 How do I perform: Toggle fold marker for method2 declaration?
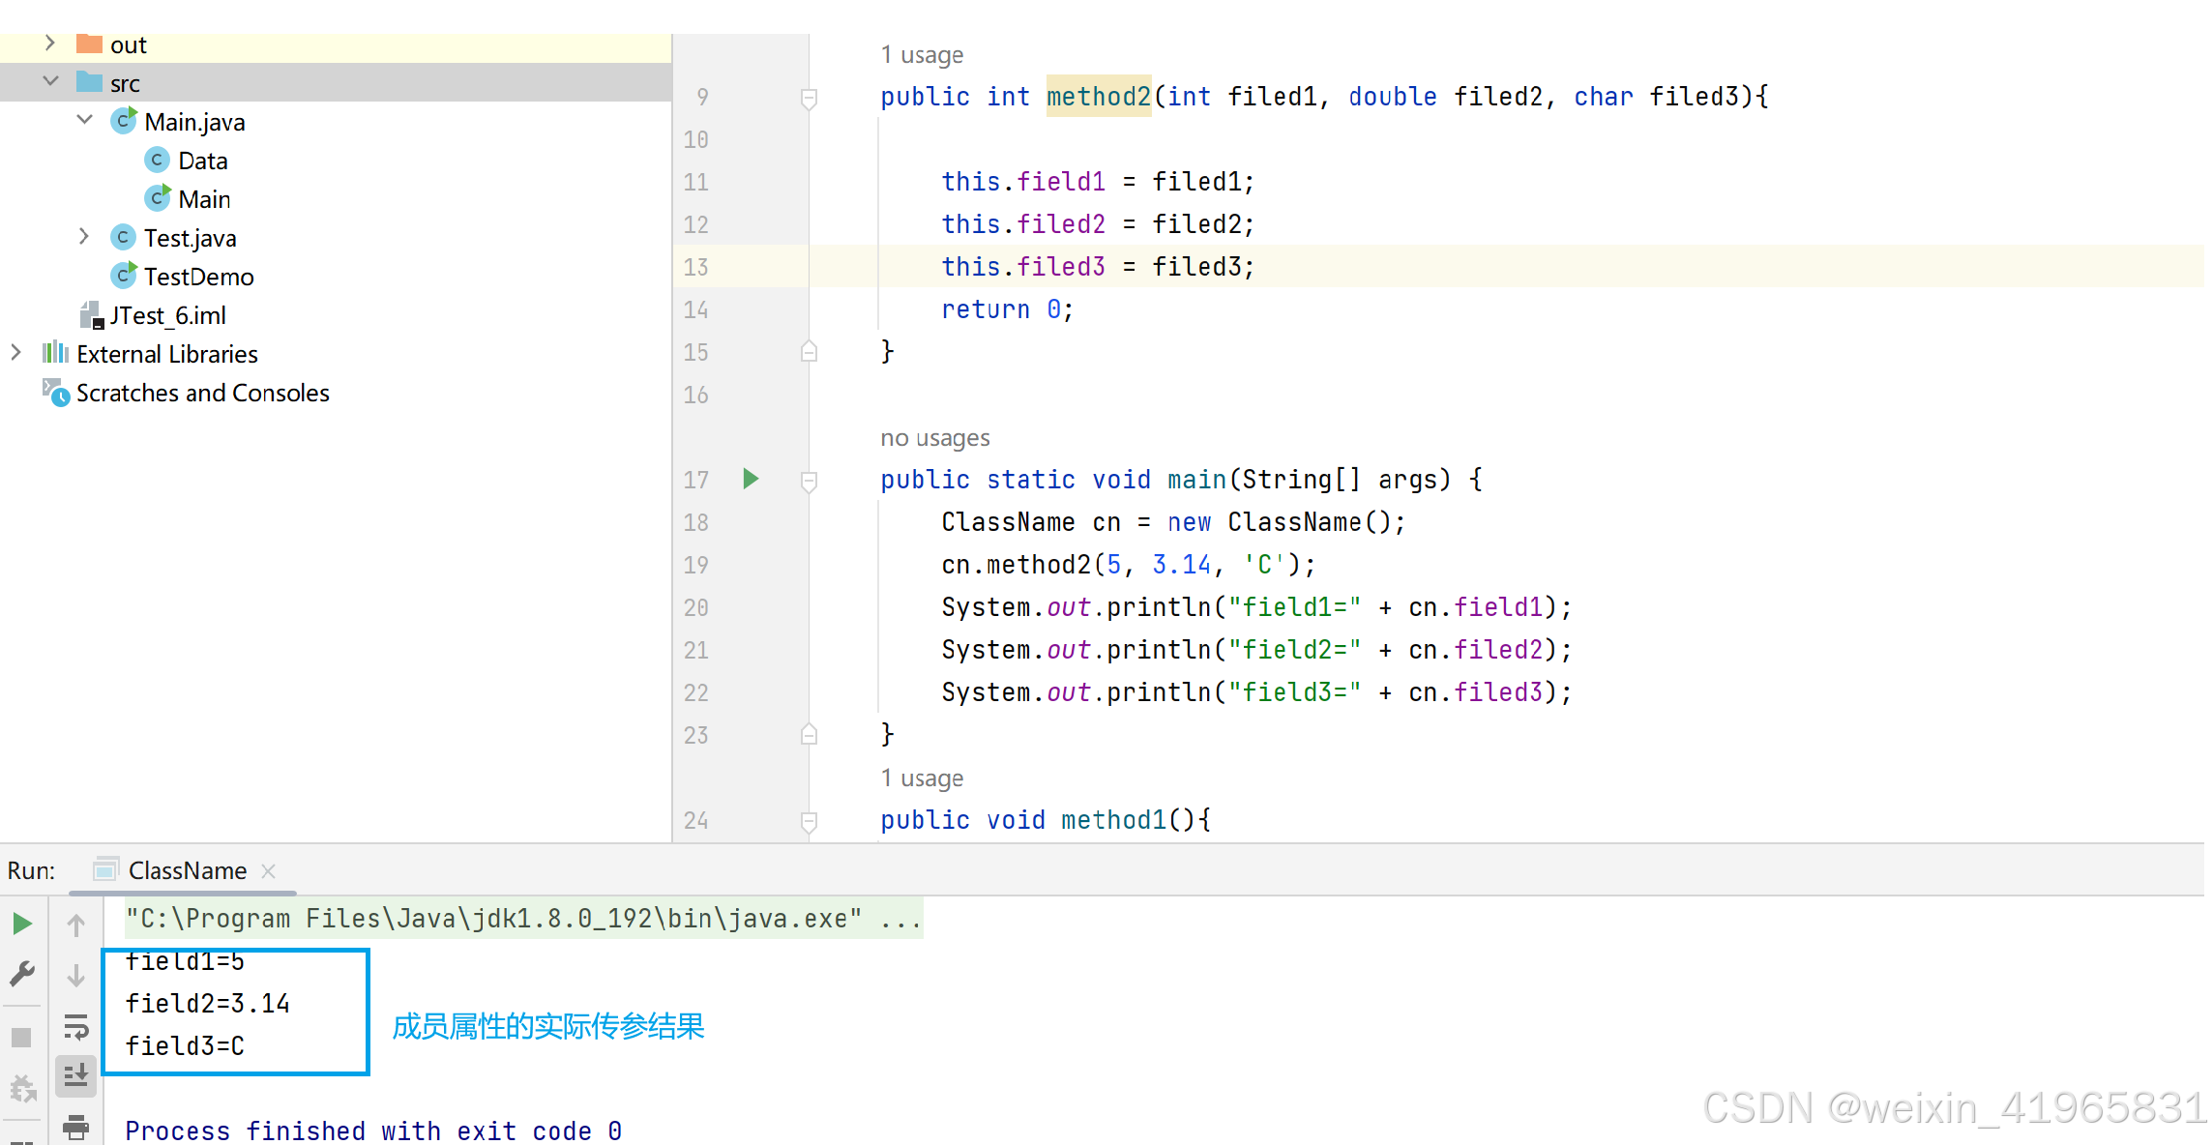tap(810, 98)
